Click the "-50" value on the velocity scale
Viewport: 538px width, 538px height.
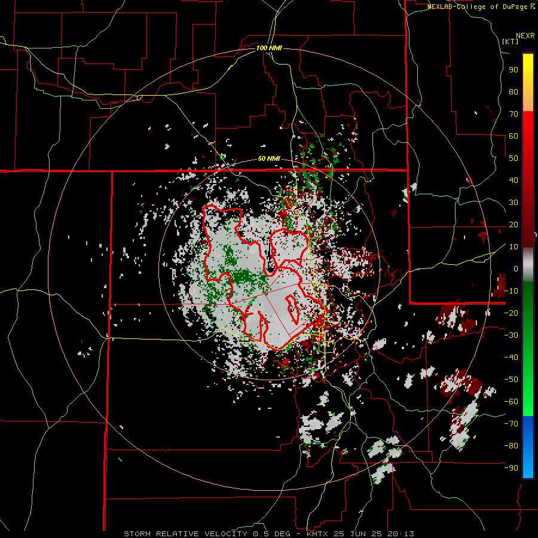click(511, 380)
